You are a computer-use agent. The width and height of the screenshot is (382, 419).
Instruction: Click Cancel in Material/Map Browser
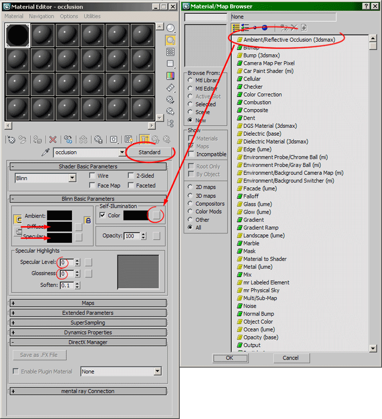point(291,358)
